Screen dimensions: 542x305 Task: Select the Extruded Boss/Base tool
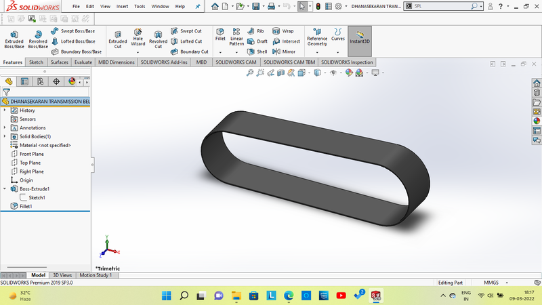coord(14,39)
